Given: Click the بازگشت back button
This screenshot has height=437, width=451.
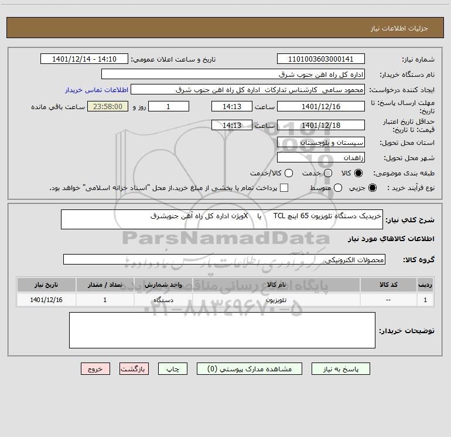Looking at the screenshot, I should tap(134, 369).
